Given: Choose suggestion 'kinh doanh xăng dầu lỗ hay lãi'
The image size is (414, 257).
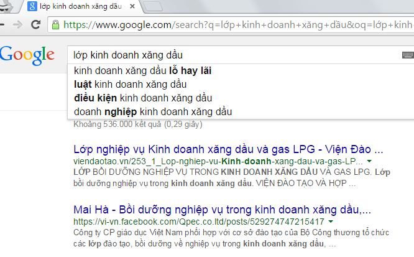Looking at the screenshot, I should 142,71.
